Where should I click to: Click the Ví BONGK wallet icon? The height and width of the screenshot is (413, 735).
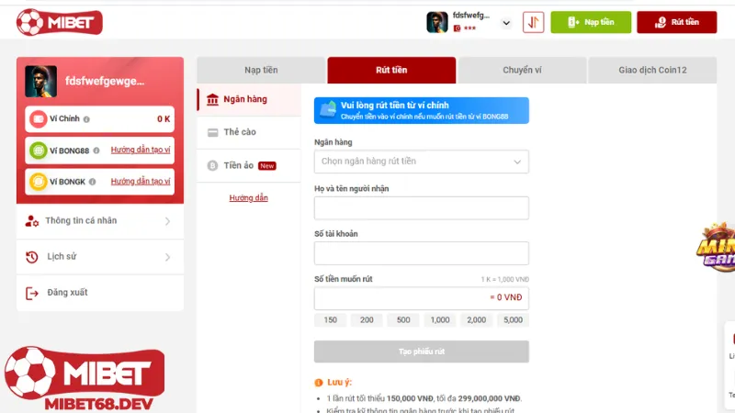(39, 182)
